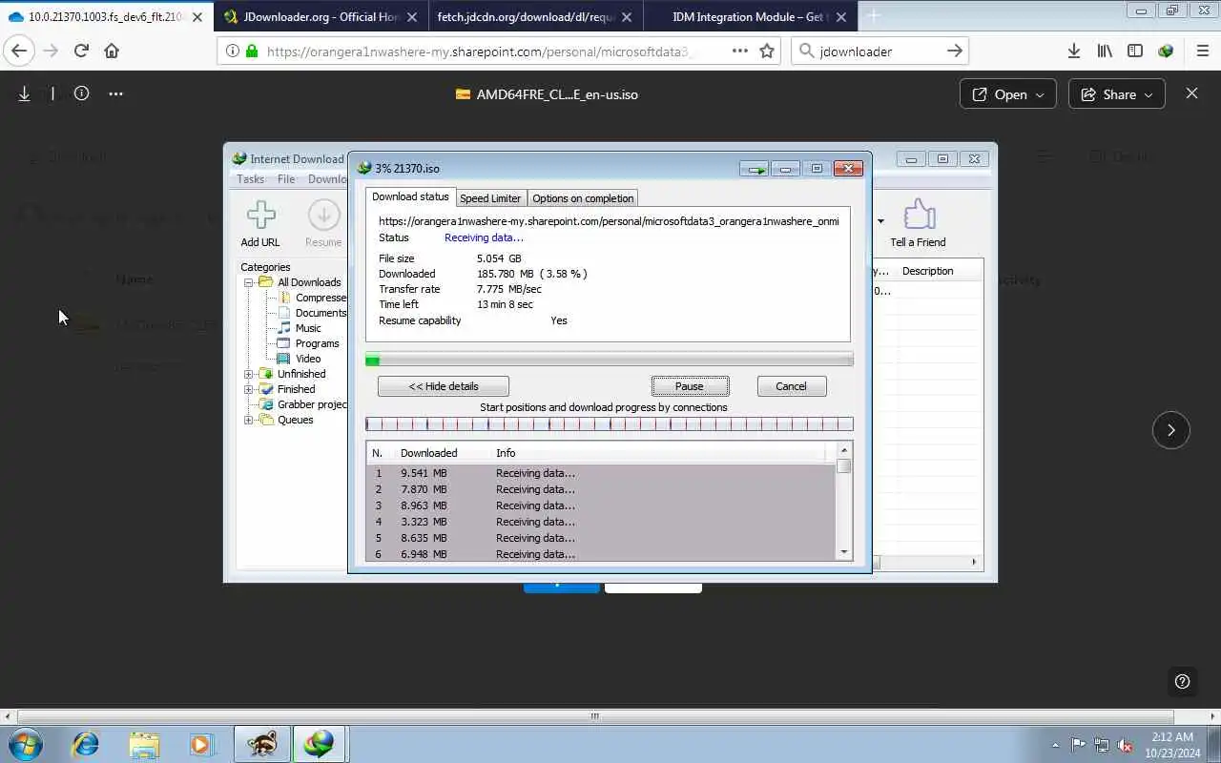This screenshot has height=763, width=1221.
Task: Click the connections progress segment bar
Action: coord(610,424)
